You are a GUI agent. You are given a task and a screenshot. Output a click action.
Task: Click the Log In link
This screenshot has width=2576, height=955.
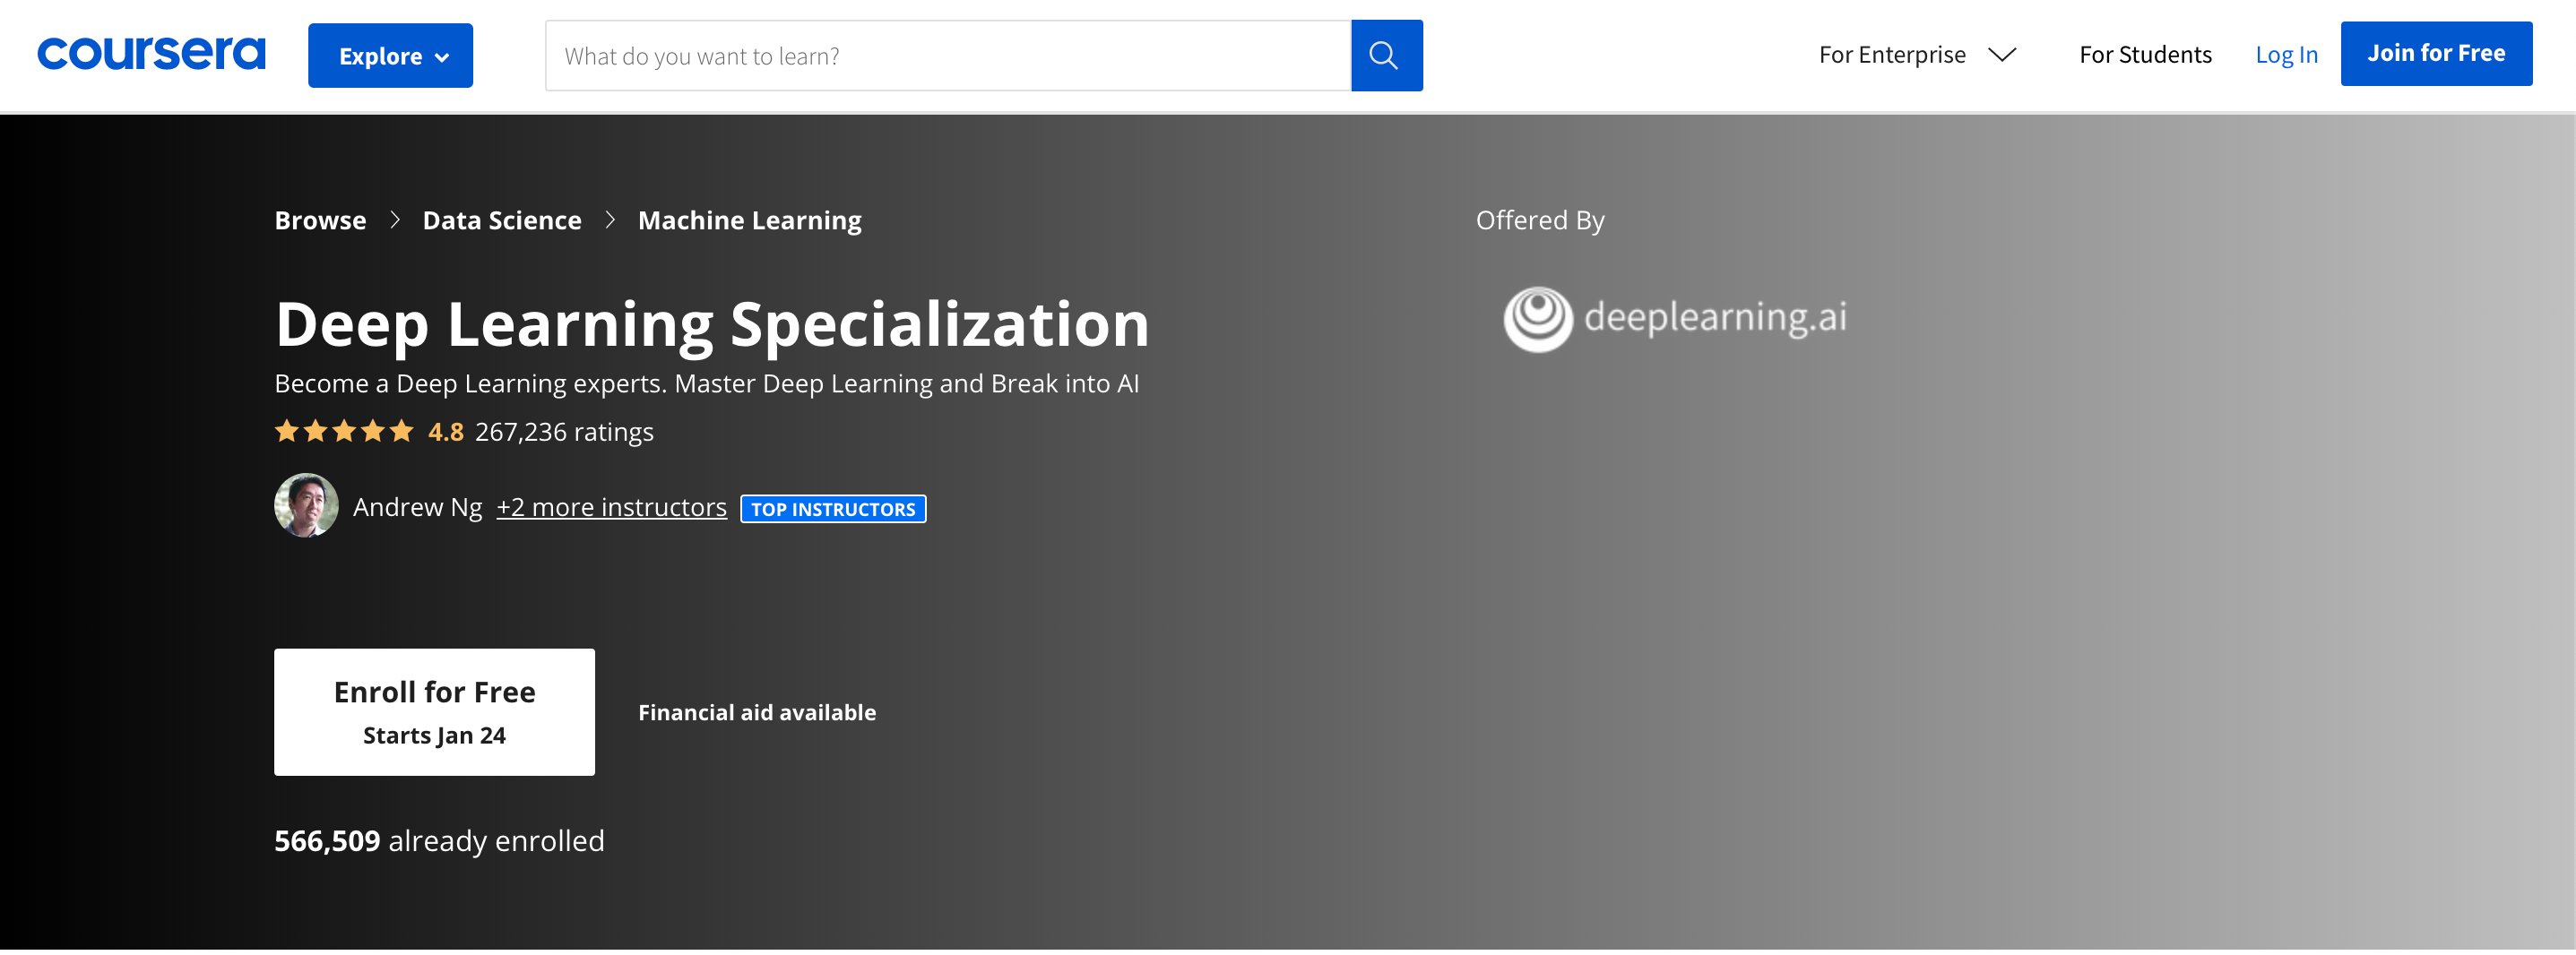coord(2286,55)
